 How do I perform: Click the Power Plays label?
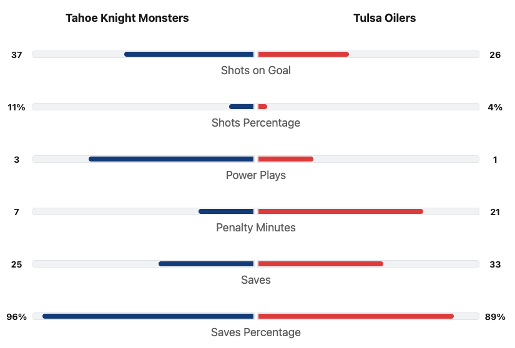coord(256,175)
